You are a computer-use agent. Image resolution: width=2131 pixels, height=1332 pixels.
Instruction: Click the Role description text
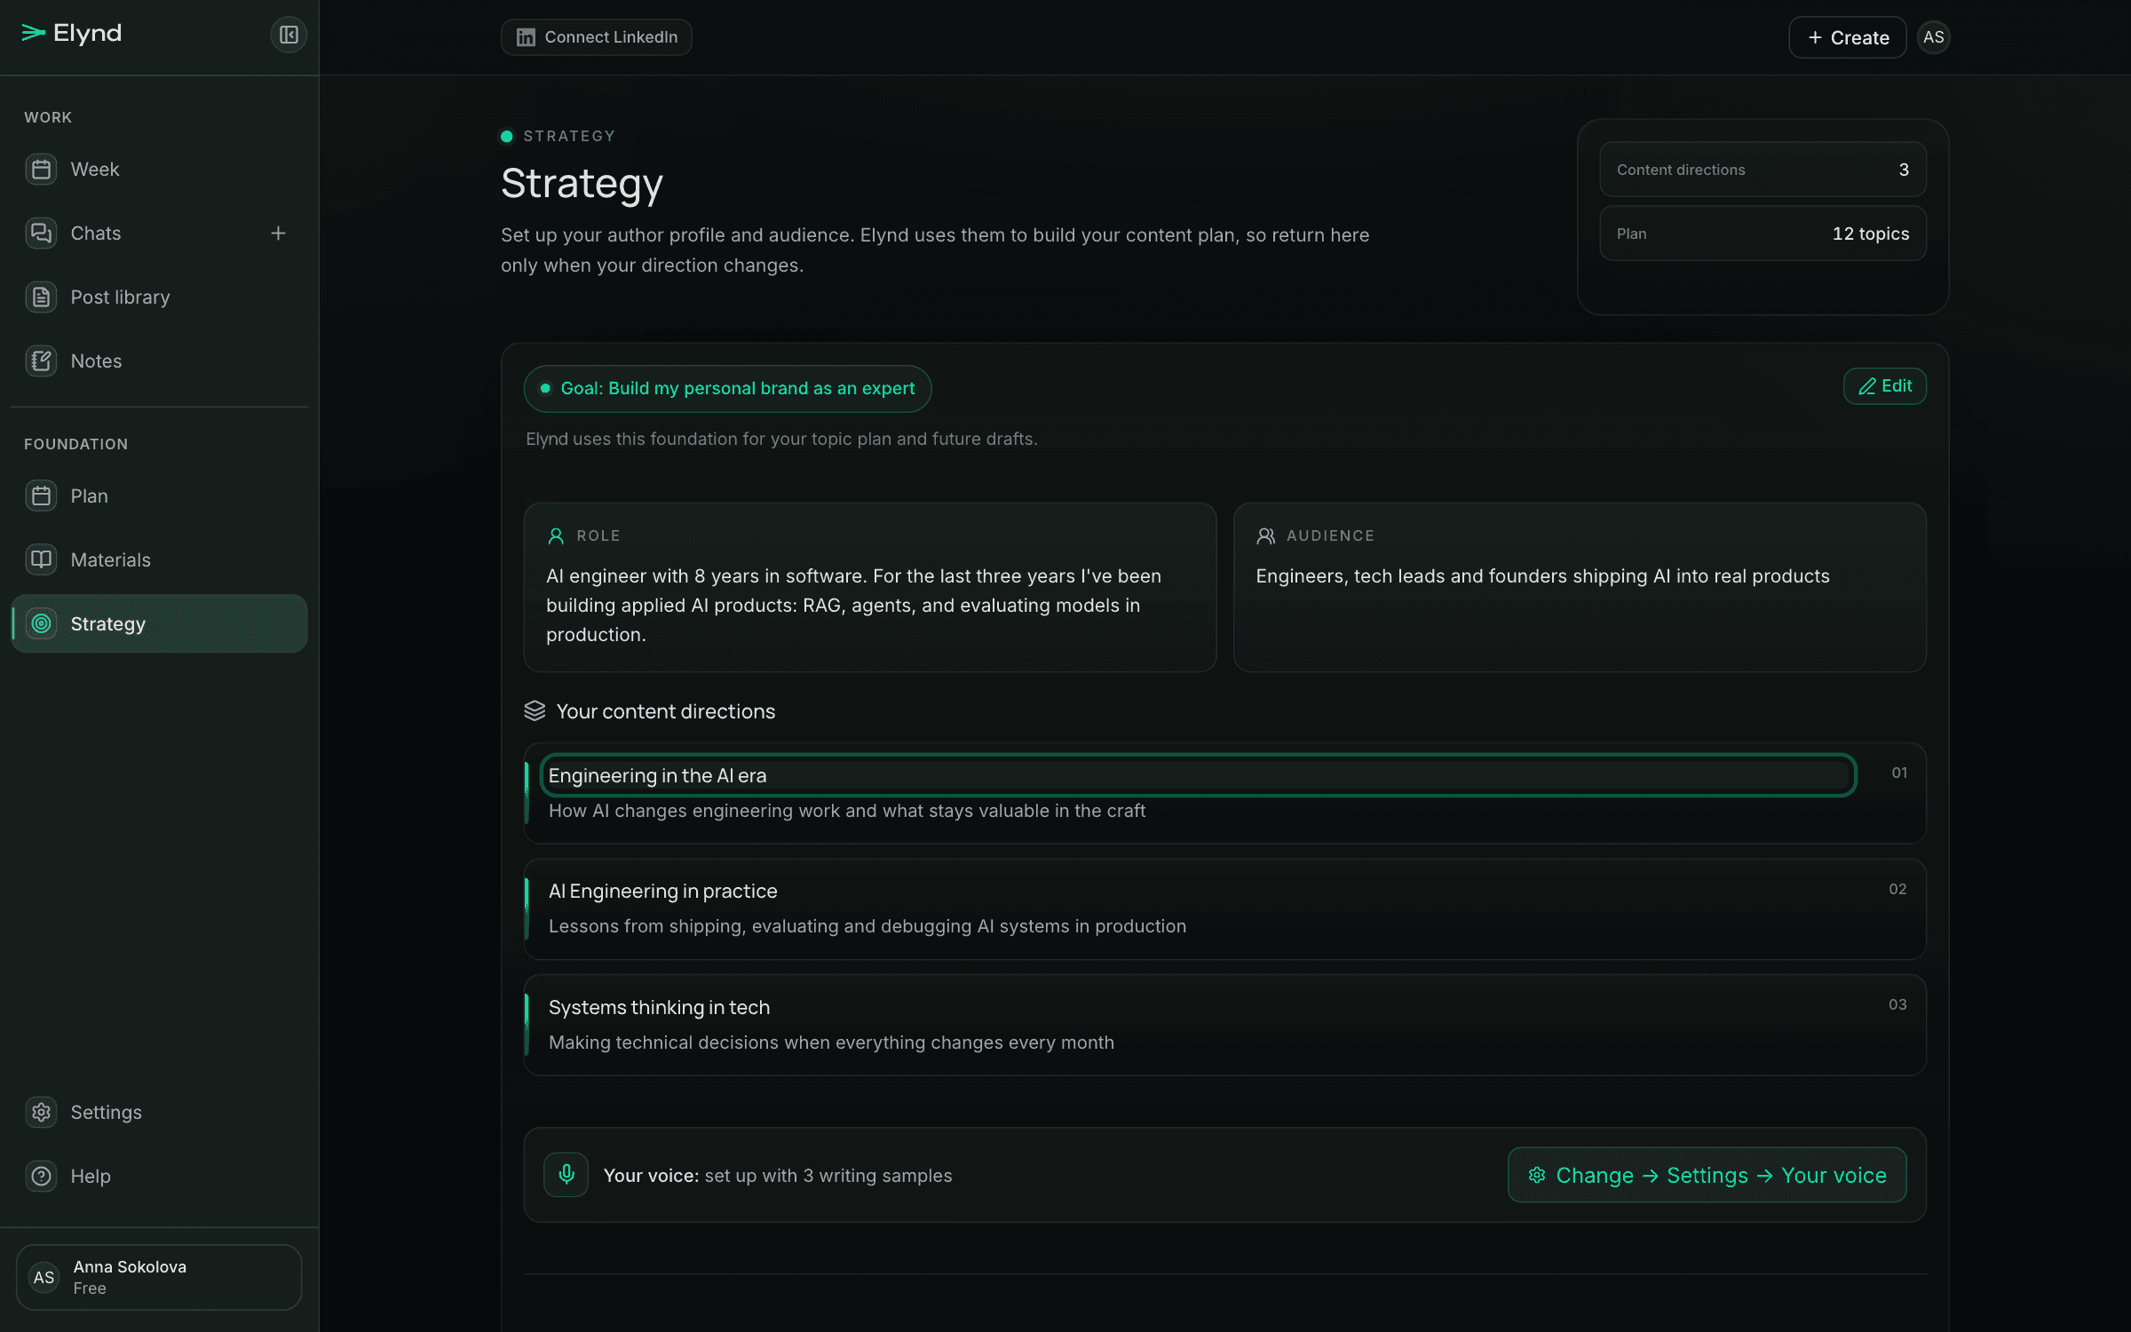point(854,606)
